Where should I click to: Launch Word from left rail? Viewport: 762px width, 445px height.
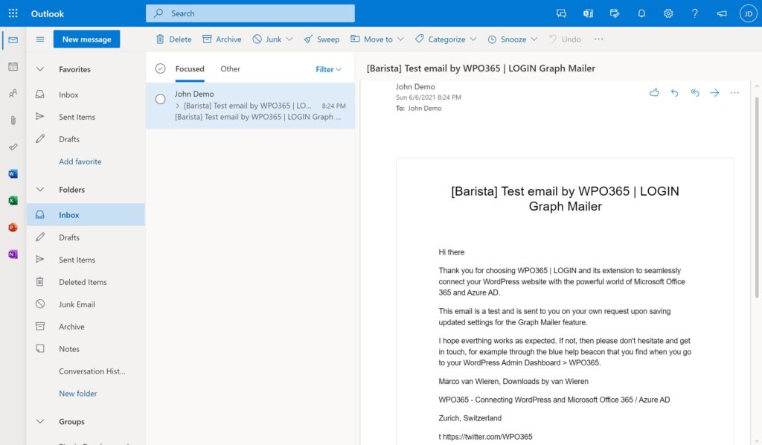pos(13,173)
